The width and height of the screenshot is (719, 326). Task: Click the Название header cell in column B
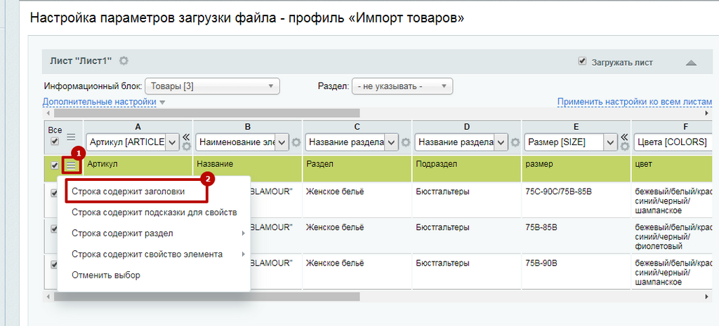(x=248, y=168)
